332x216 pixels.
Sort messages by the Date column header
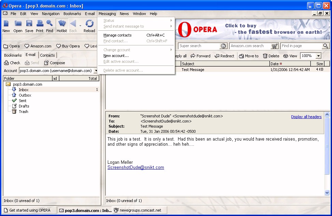click(290, 64)
